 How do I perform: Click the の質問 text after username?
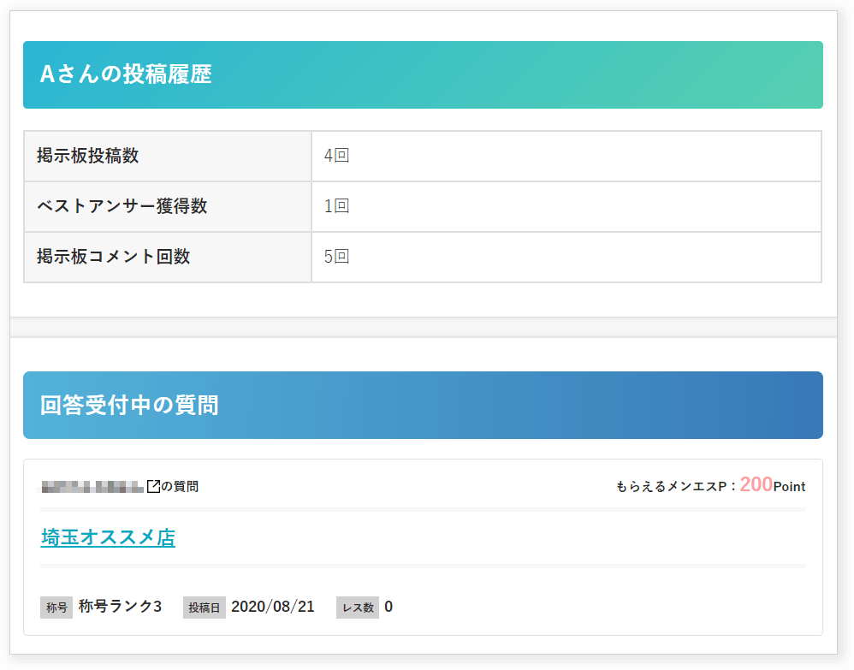180,486
